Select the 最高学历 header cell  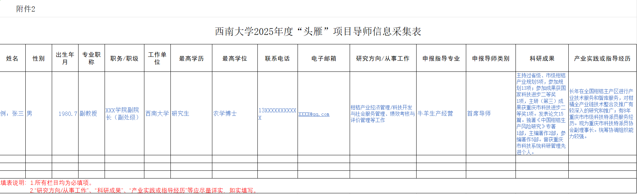pos(191,58)
